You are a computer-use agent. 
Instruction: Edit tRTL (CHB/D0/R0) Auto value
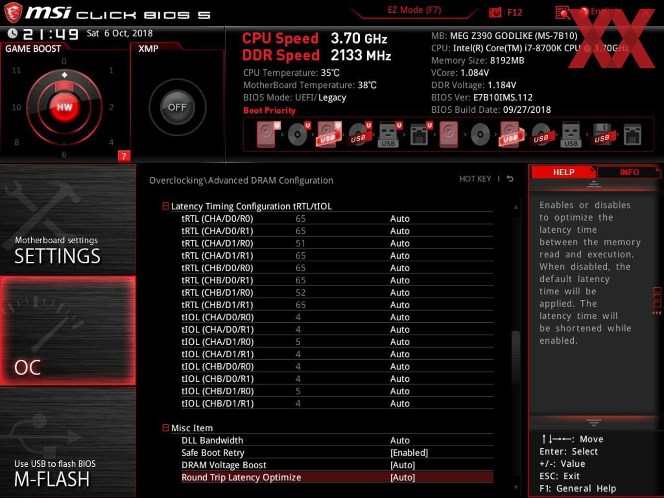(x=400, y=268)
